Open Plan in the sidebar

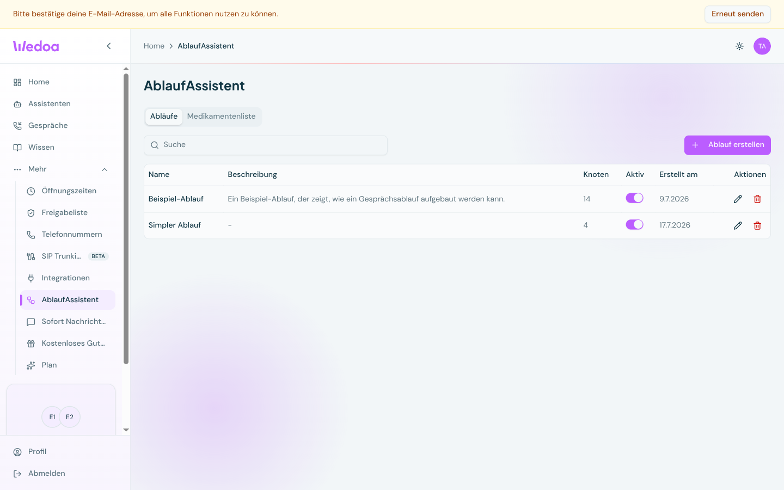coord(68,365)
